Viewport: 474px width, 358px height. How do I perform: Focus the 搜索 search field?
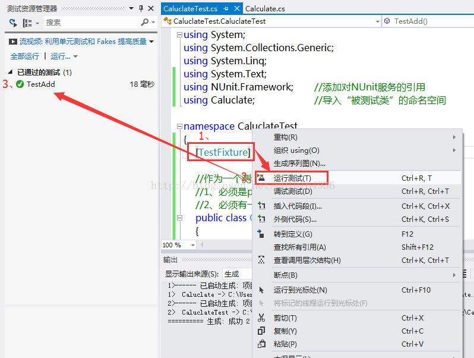coord(91,23)
